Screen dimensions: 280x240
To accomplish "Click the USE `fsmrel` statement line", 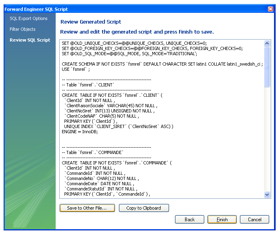I will coord(76,69).
